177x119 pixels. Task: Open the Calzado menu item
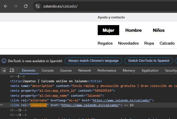(x=167, y=43)
